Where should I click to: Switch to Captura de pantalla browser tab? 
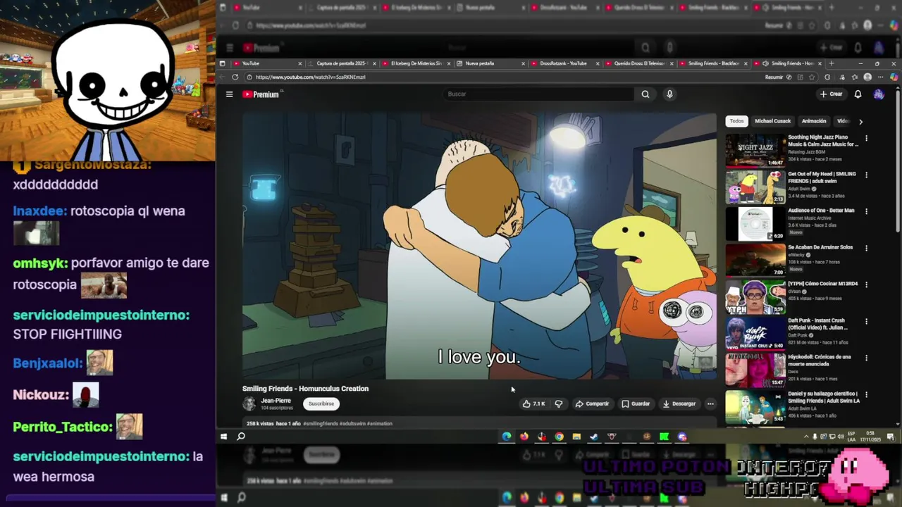click(x=342, y=63)
